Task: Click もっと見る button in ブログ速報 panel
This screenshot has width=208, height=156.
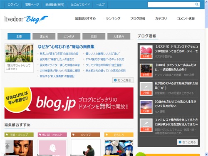Action: pyautogui.click(x=187, y=142)
